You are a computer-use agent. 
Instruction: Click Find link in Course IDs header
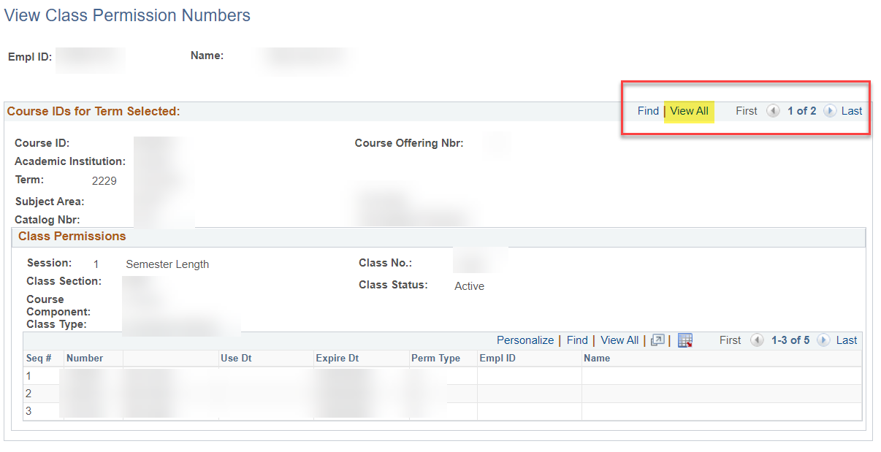648,111
